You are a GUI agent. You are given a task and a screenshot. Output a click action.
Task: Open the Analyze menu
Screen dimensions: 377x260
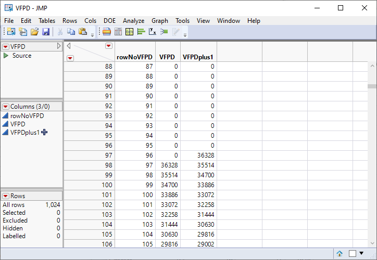pos(133,21)
